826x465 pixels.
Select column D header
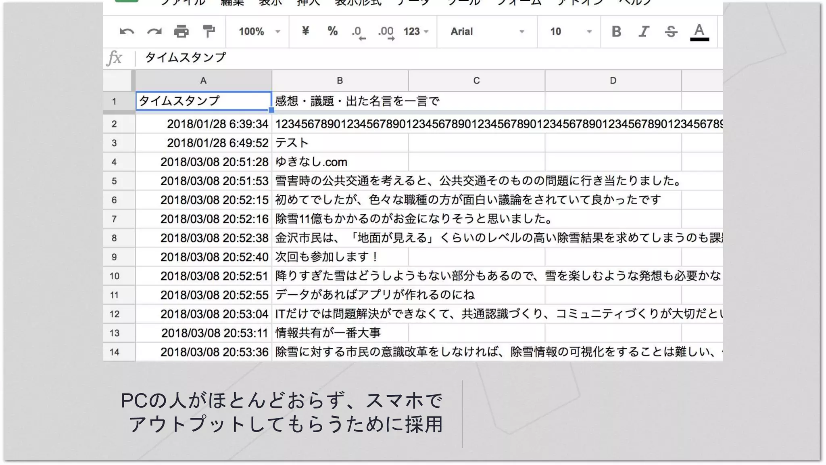pos(613,81)
